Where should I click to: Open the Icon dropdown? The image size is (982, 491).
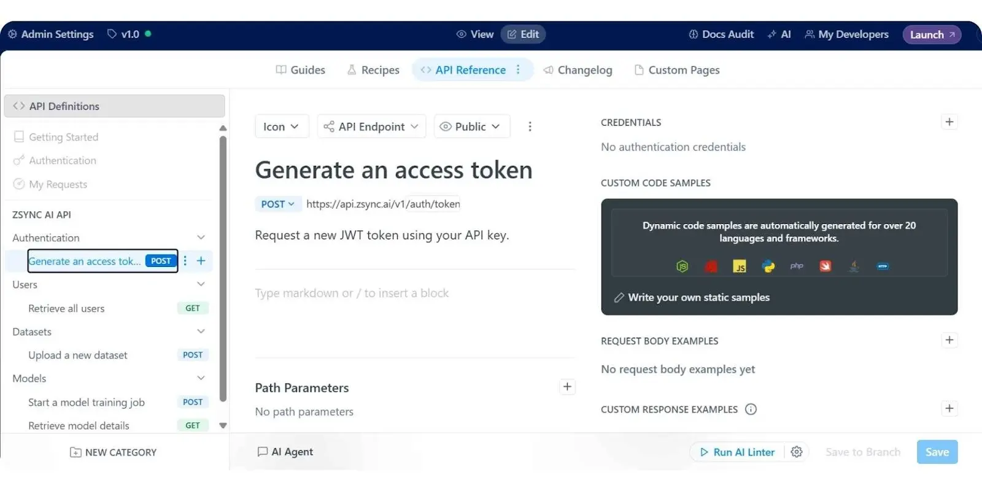pos(282,126)
